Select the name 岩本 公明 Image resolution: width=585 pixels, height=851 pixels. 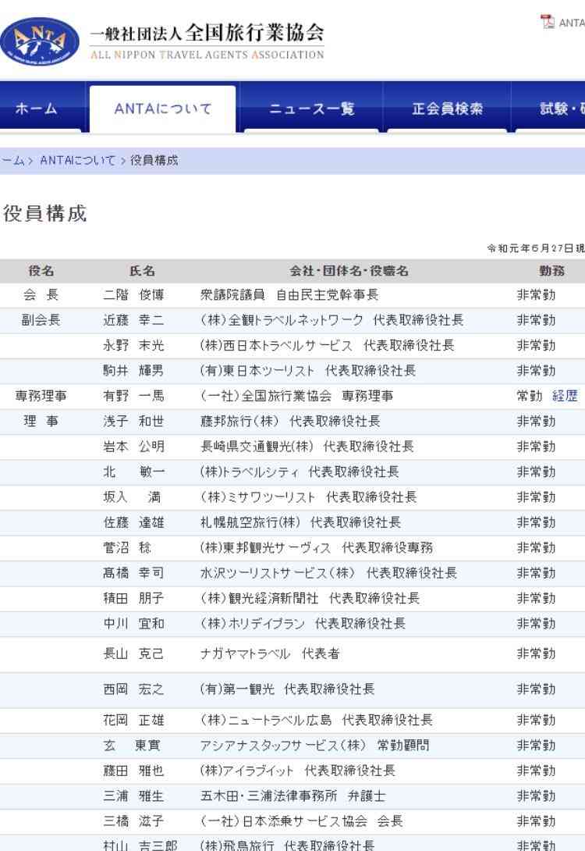click(x=133, y=447)
